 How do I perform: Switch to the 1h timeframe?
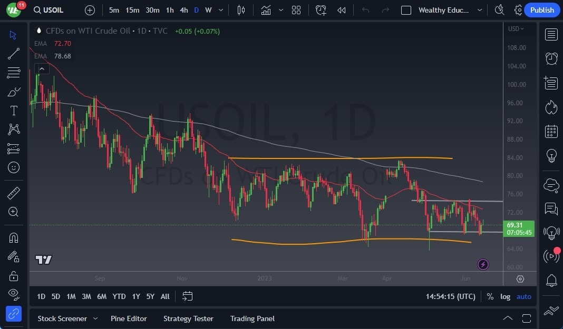170,10
